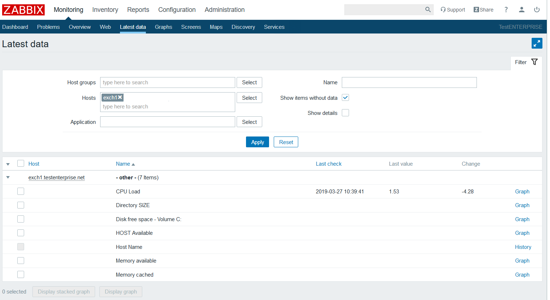Toggle fullscreen mode icon
Screen dimensions: 550x300
[537, 43]
